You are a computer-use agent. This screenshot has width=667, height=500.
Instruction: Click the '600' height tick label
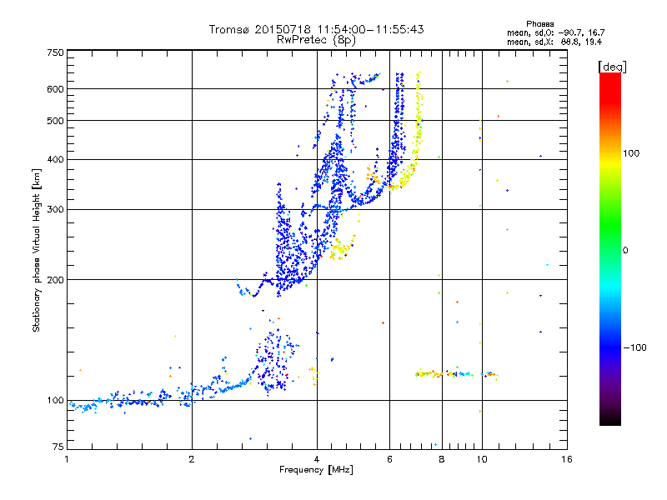point(55,89)
